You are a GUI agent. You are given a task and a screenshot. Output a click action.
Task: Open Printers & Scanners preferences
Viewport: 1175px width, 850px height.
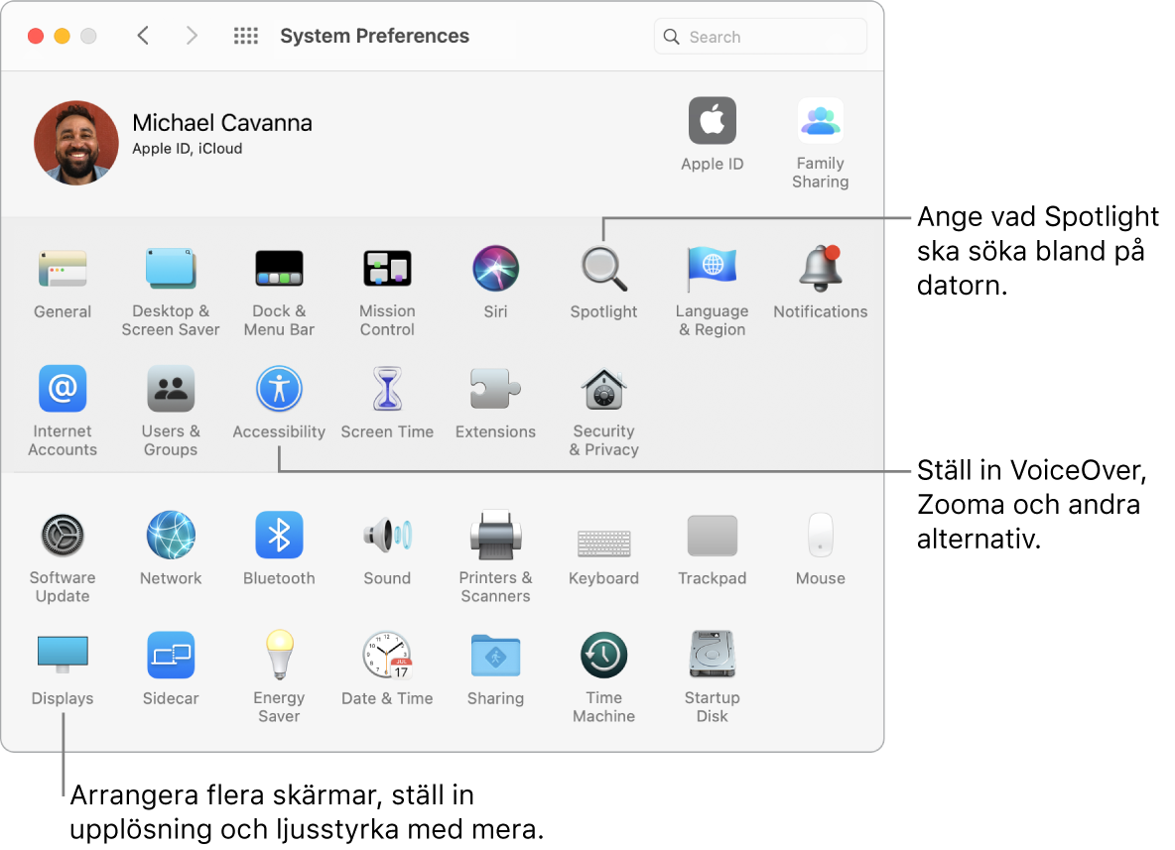tap(495, 536)
